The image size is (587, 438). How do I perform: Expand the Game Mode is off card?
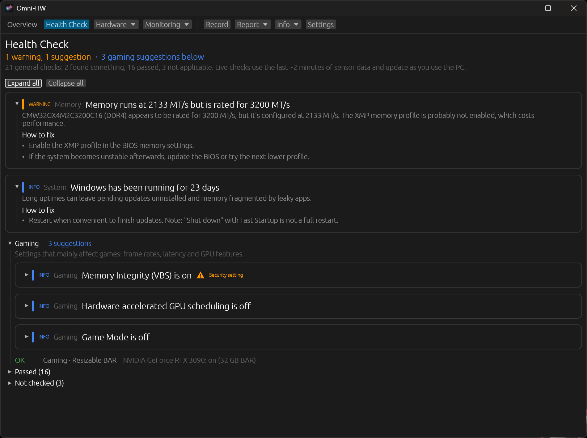[x=26, y=336]
